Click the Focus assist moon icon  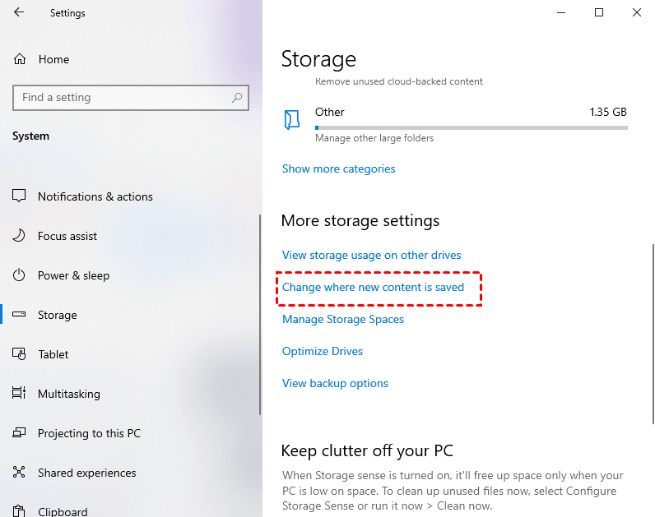(x=19, y=236)
